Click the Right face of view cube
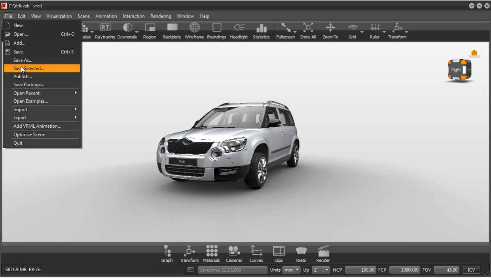This screenshot has height=278, width=491. (456, 70)
